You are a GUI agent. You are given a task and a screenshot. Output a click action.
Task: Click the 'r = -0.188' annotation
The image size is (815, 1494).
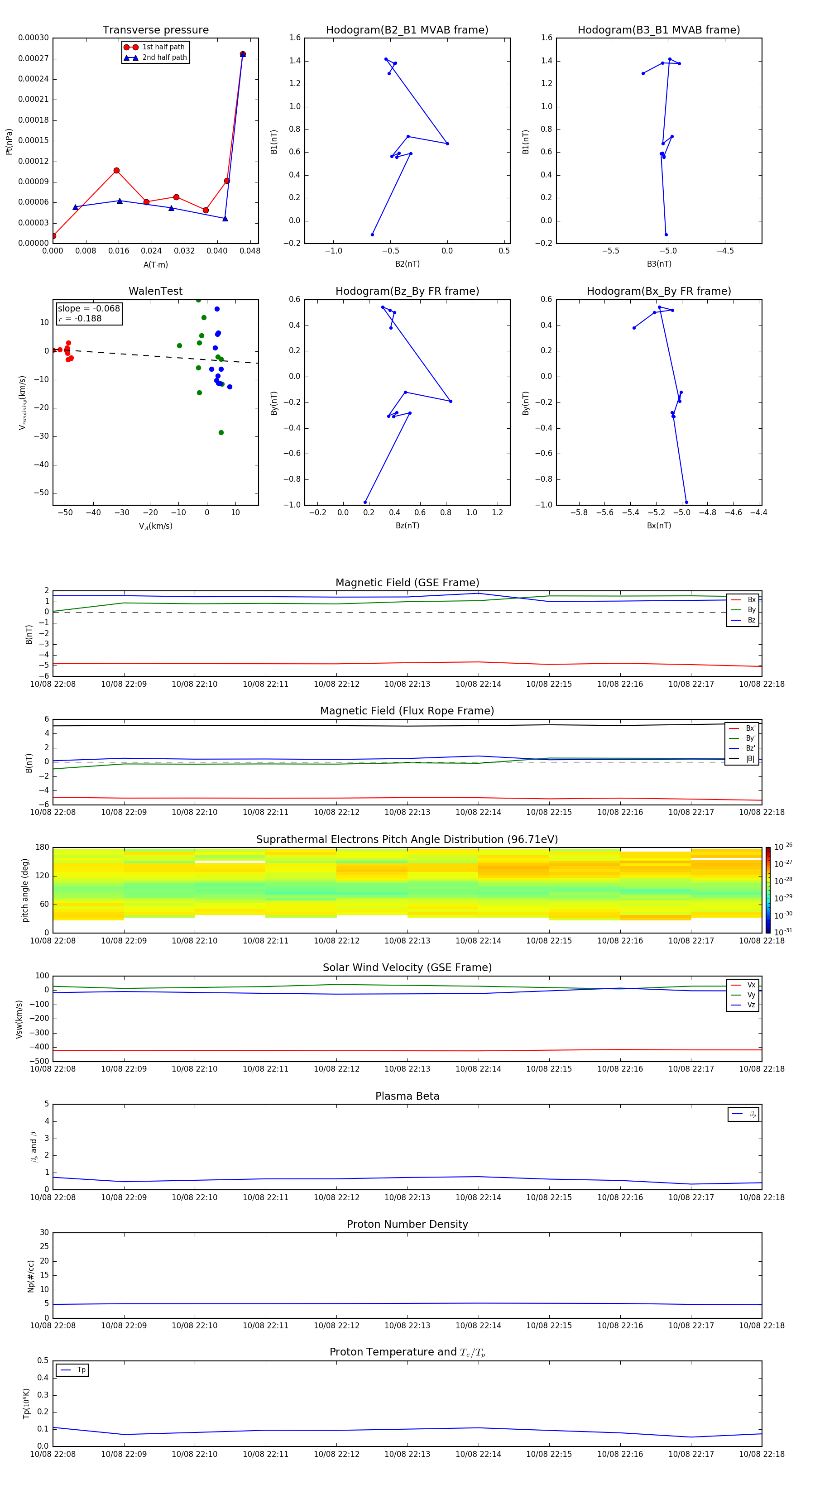tap(80, 318)
